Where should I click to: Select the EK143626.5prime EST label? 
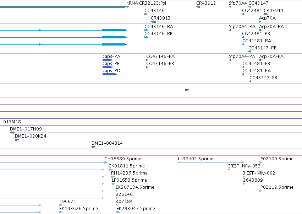pos(78,209)
